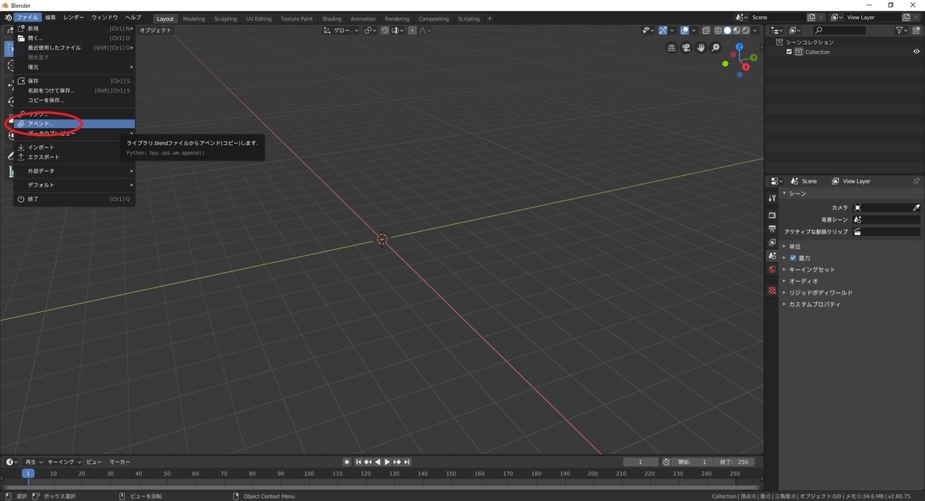Uncheck the Collection checkbox in outliner
Screen dimensions: 925x501
[789, 52]
